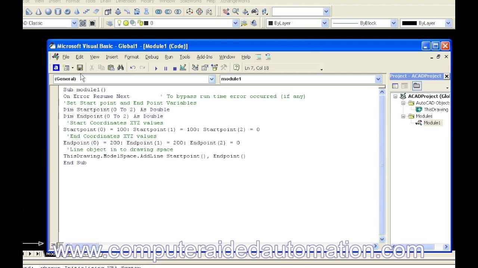Open the module1 procedure dropdown

click(x=378, y=79)
